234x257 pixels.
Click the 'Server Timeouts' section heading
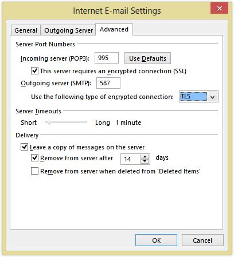click(38, 111)
